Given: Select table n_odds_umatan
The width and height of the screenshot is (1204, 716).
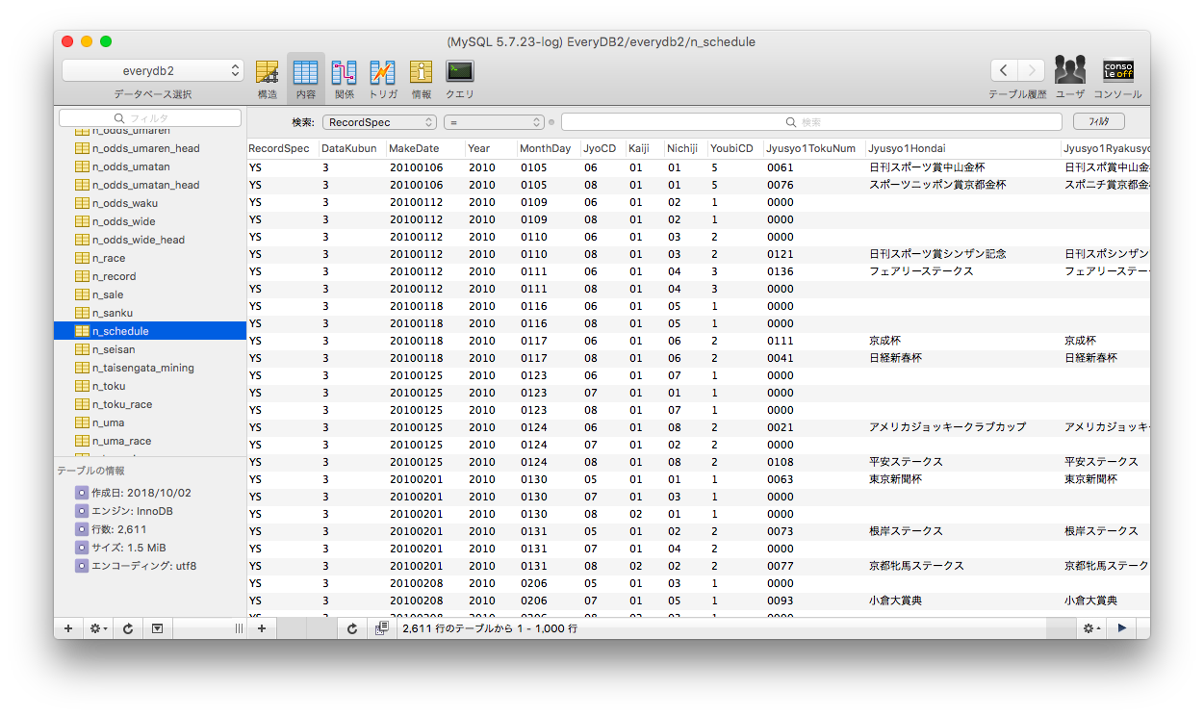Looking at the screenshot, I should tap(150, 166).
